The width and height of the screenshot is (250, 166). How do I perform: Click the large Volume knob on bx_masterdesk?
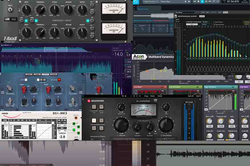121,125
